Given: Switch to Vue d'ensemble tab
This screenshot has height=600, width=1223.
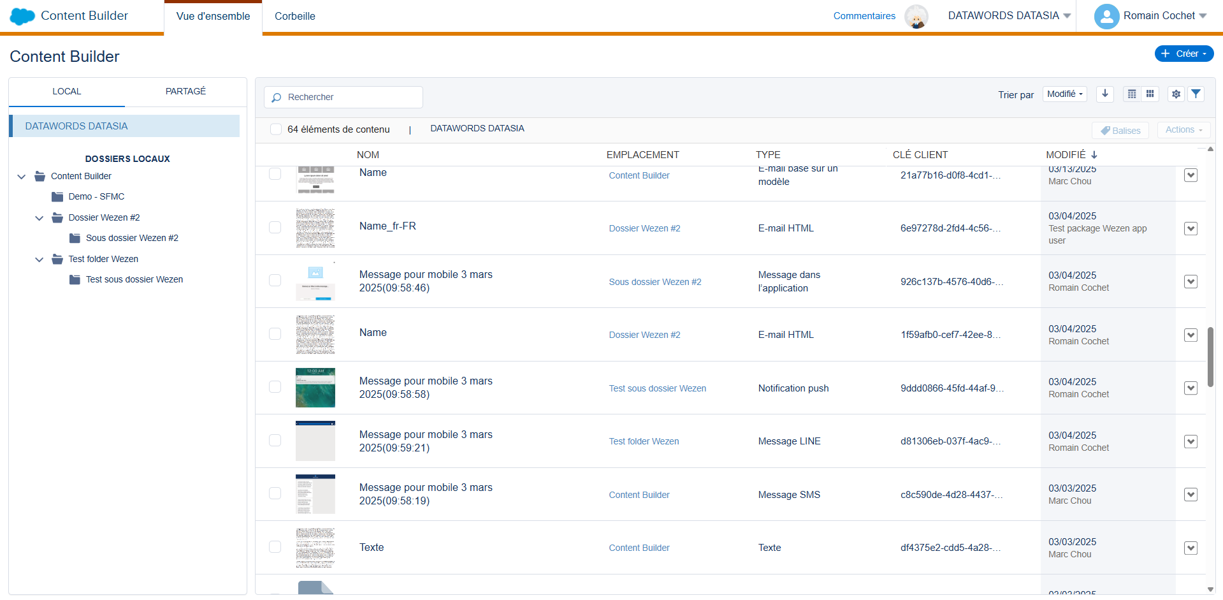Looking at the screenshot, I should [213, 17].
